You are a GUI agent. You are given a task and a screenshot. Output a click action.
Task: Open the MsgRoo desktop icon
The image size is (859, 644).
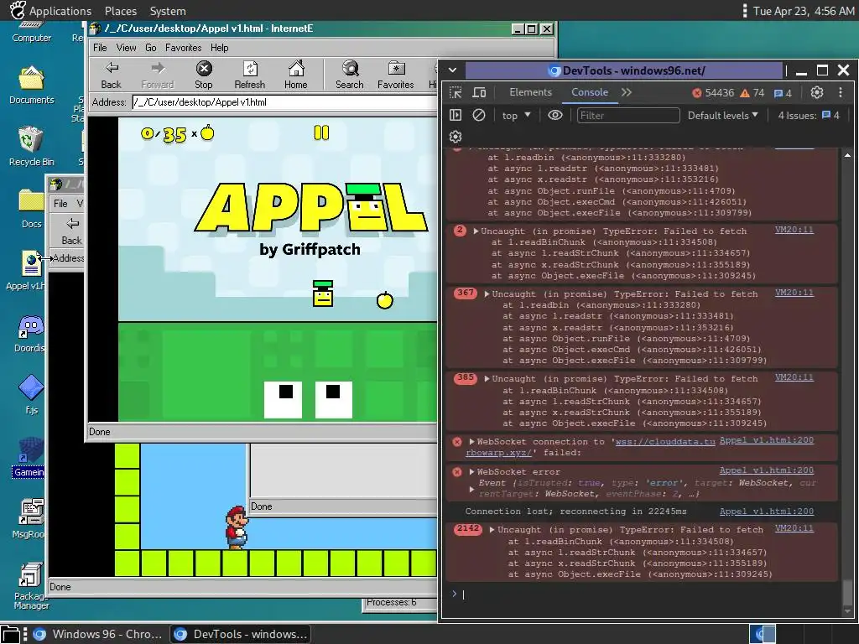point(31,518)
